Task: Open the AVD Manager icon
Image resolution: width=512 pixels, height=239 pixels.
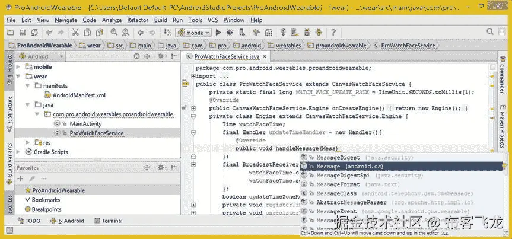Action: pos(295,33)
